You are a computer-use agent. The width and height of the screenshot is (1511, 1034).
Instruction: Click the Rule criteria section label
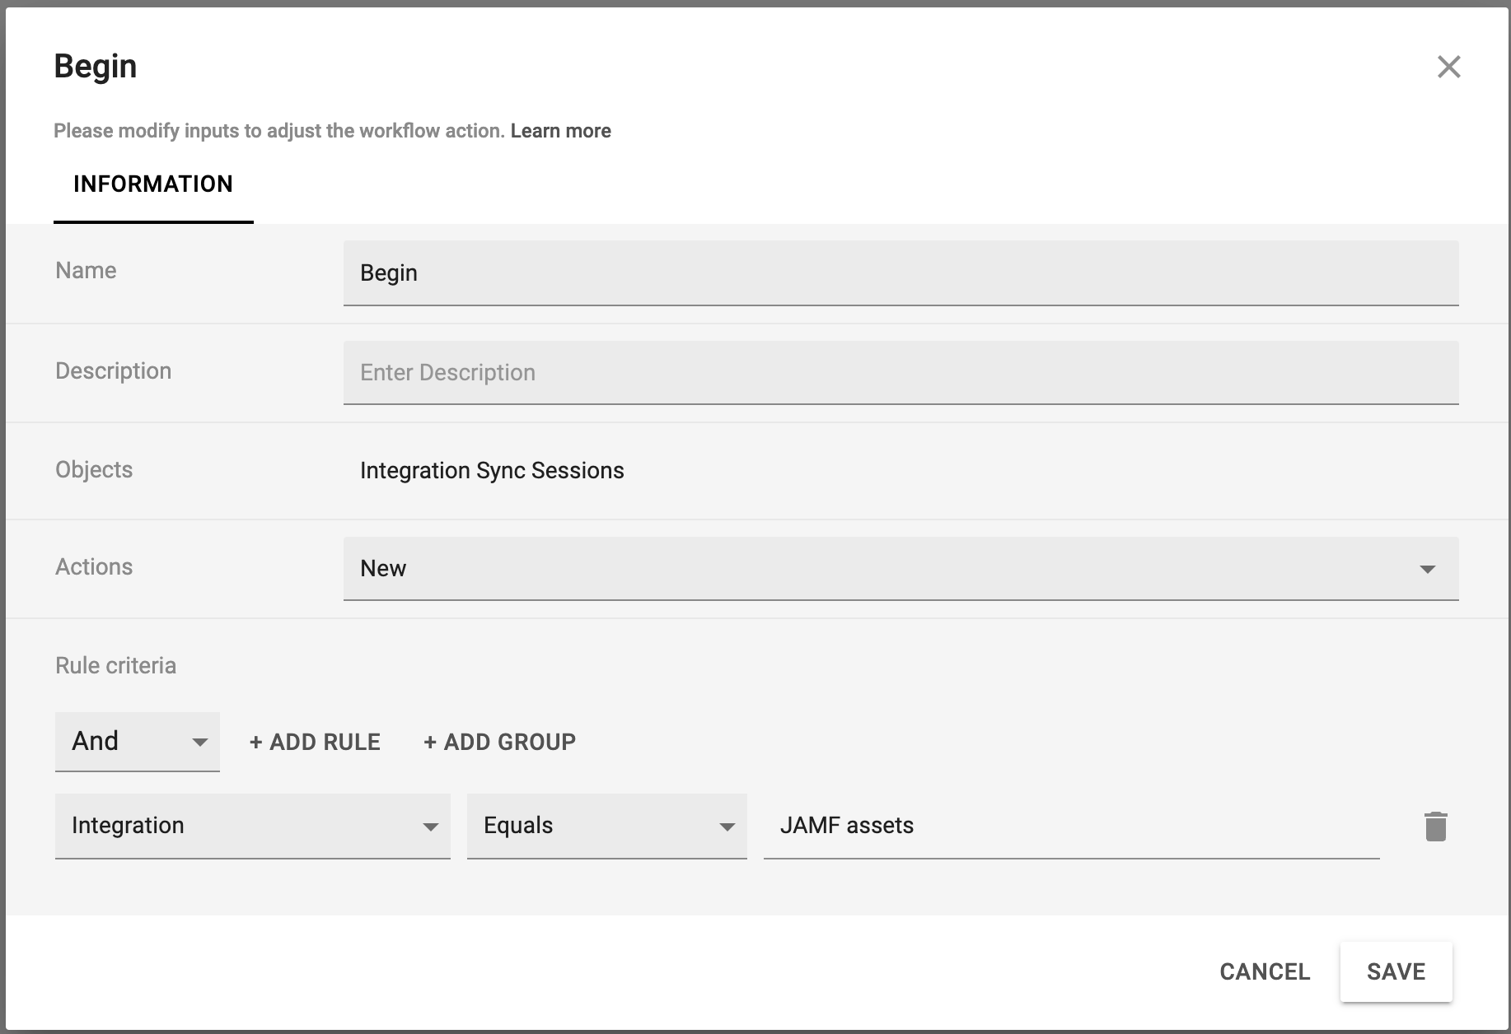click(x=115, y=665)
